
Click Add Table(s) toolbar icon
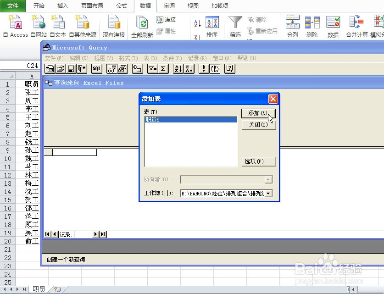137,69
